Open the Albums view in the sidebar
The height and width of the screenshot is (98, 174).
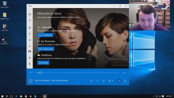tap(30, 27)
